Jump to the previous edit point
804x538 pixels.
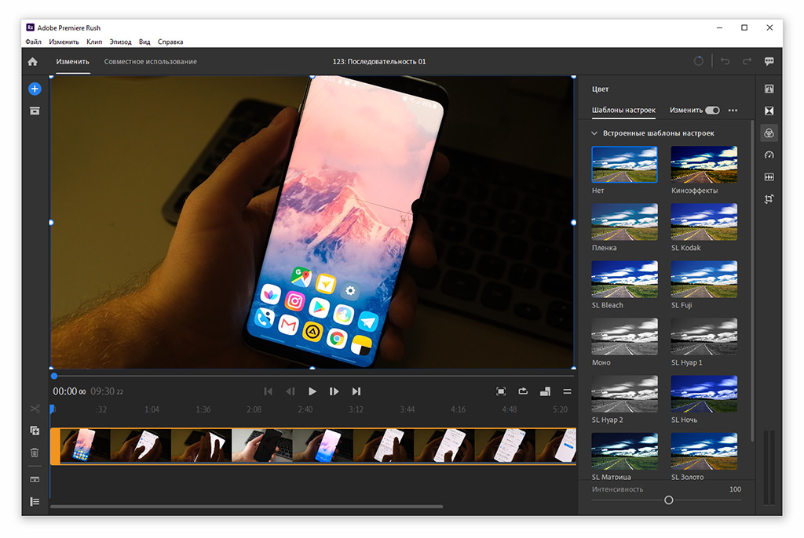[268, 391]
